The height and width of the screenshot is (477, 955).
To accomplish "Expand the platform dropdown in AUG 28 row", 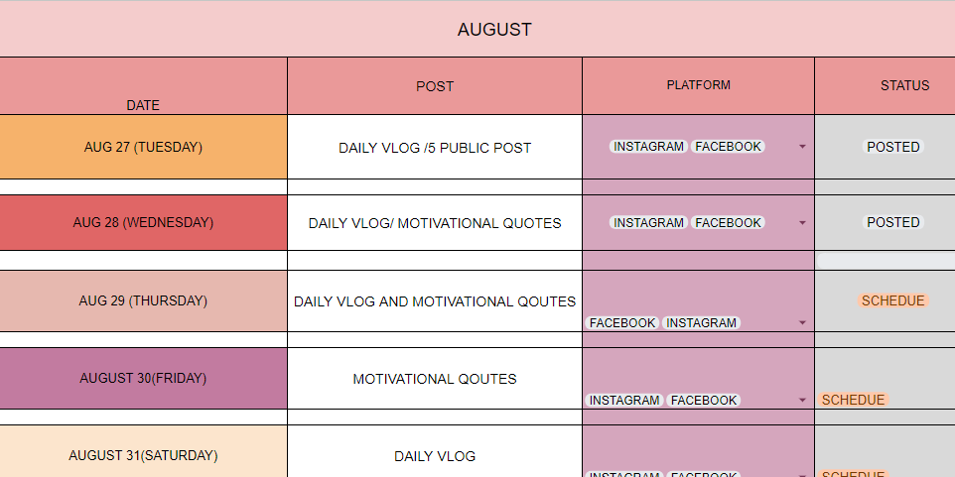I will coord(802,223).
